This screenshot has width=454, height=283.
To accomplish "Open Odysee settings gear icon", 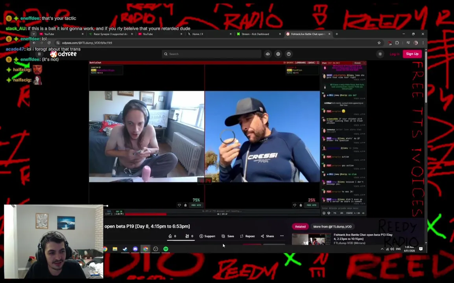I will [278, 54].
